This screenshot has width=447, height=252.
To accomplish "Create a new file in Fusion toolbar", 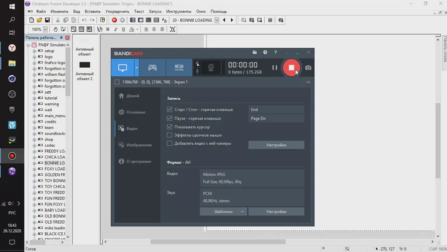I will pos(31,20).
